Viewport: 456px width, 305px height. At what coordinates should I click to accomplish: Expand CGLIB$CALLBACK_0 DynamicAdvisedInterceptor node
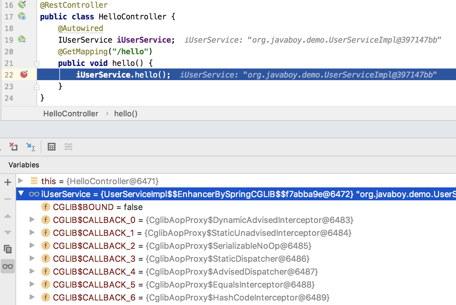pos(32,220)
